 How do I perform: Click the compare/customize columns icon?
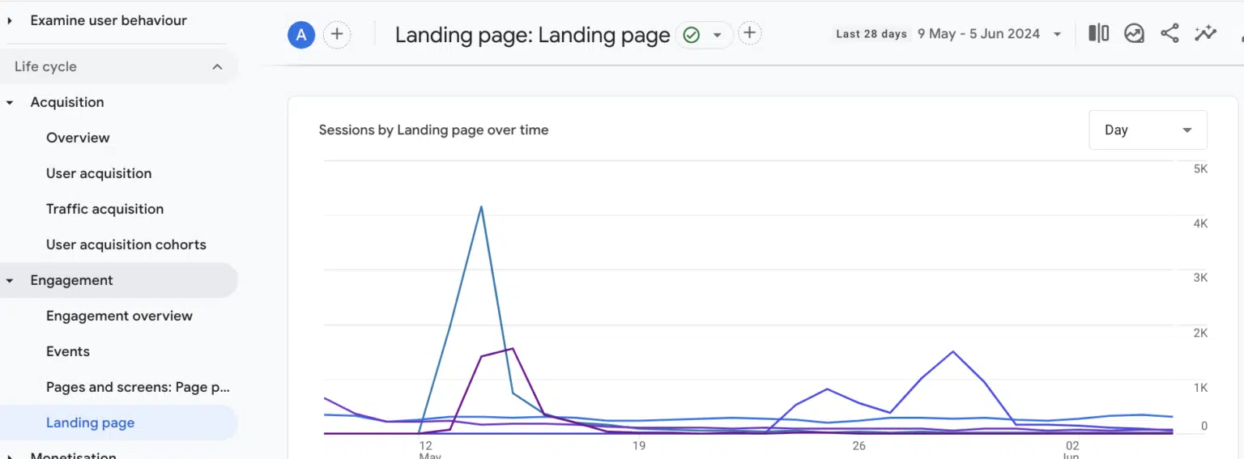click(1098, 33)
